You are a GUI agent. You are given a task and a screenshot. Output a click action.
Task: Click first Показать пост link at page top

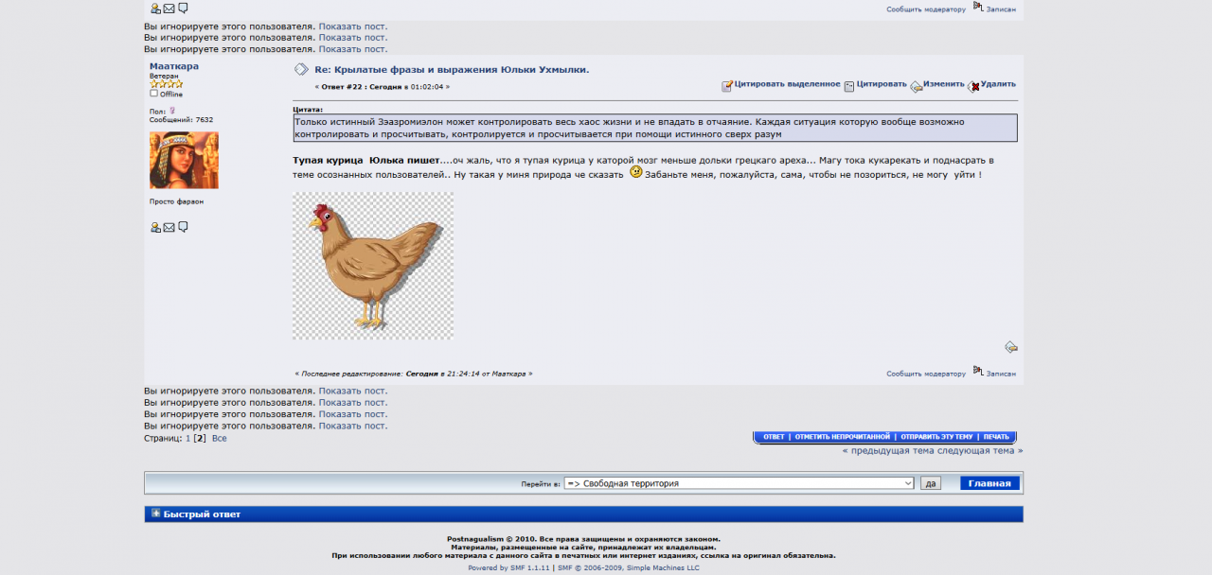point(353,26)
